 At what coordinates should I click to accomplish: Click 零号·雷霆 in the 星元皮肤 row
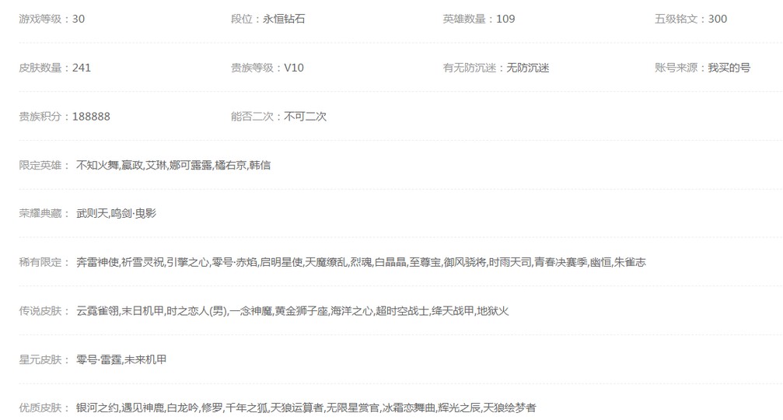pos(99,359)
